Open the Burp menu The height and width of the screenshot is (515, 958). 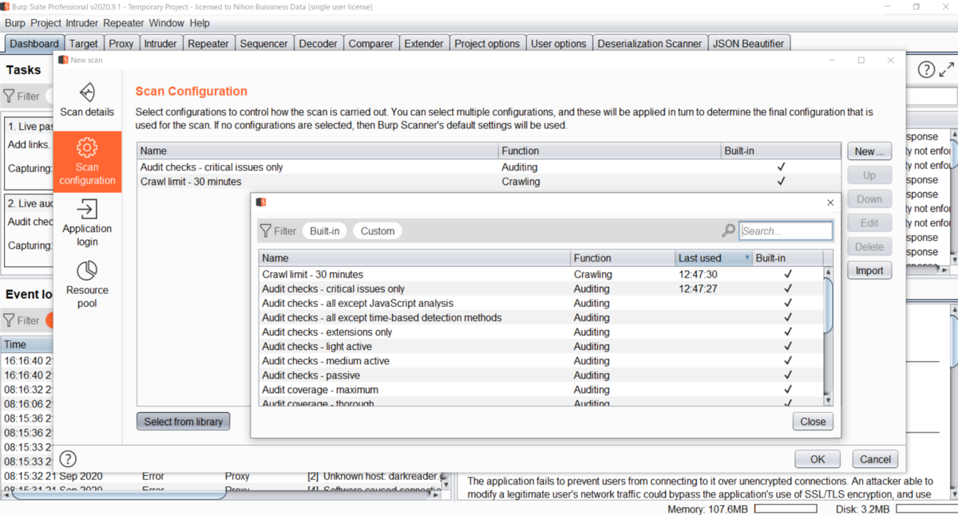coord(15,23)
